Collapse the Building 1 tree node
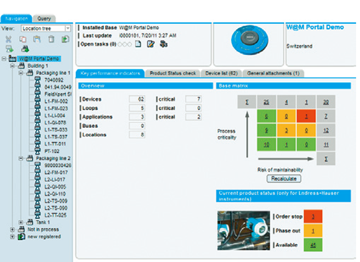This screenshot has width=360, height=262. pos(12,66)
